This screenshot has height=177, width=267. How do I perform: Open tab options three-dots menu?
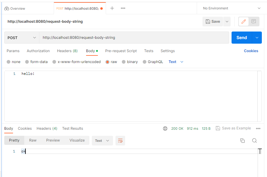pos(123,8)
